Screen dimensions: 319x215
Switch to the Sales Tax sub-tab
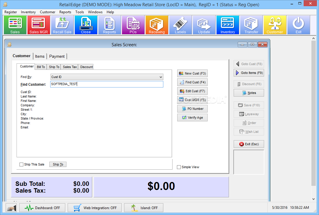point(70,67)
